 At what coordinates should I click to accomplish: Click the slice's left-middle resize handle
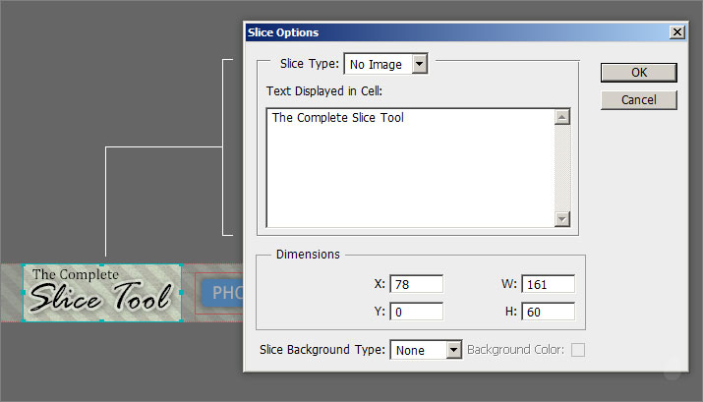tap(24, 292)
